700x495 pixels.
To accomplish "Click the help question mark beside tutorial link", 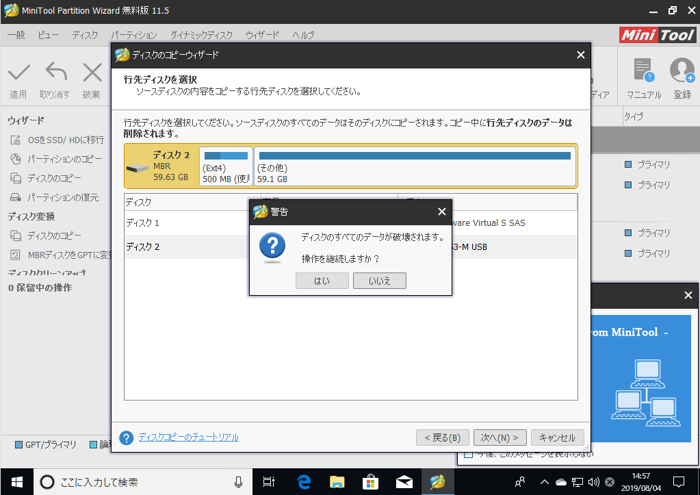I will click(126, 437).
